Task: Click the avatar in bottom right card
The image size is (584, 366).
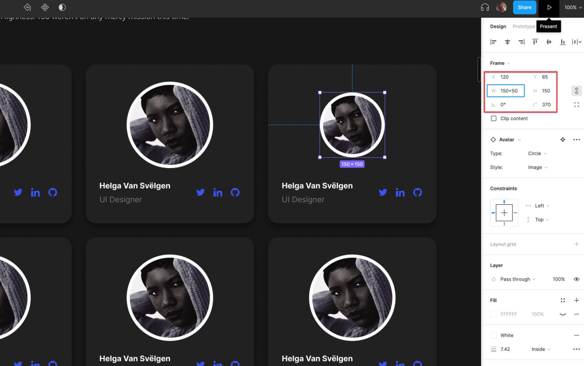Action: coord(352,298)
